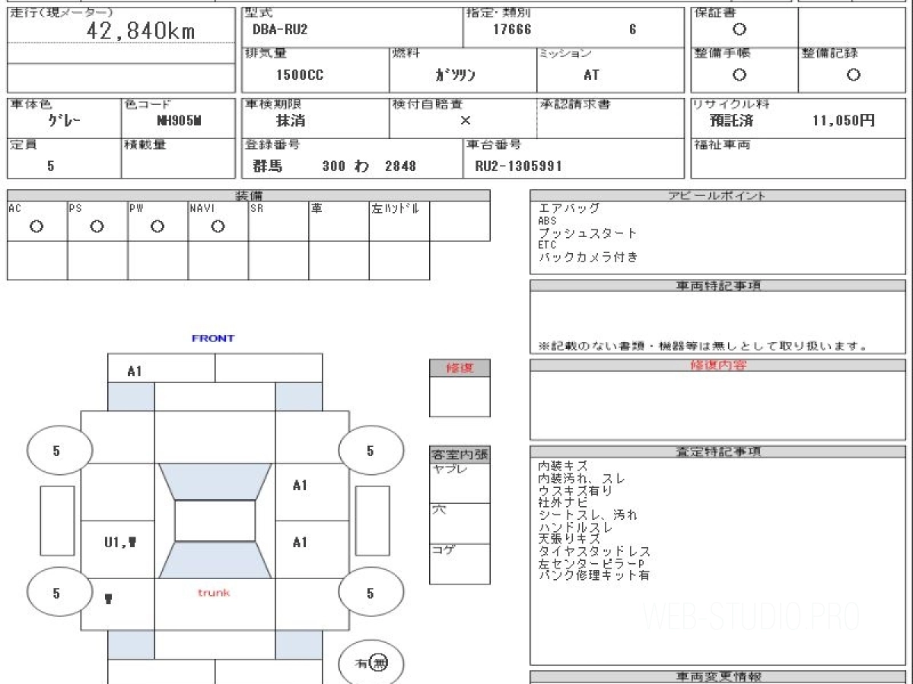Click the AC equipment circle mark

37,226
